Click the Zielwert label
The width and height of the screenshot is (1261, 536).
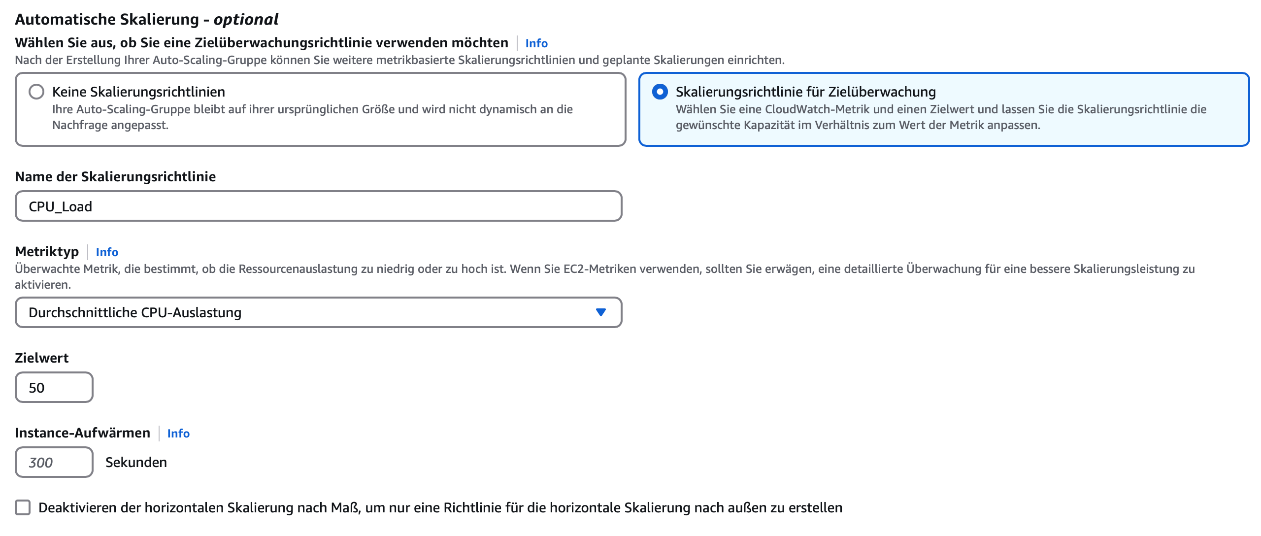(x=42, y=358)
